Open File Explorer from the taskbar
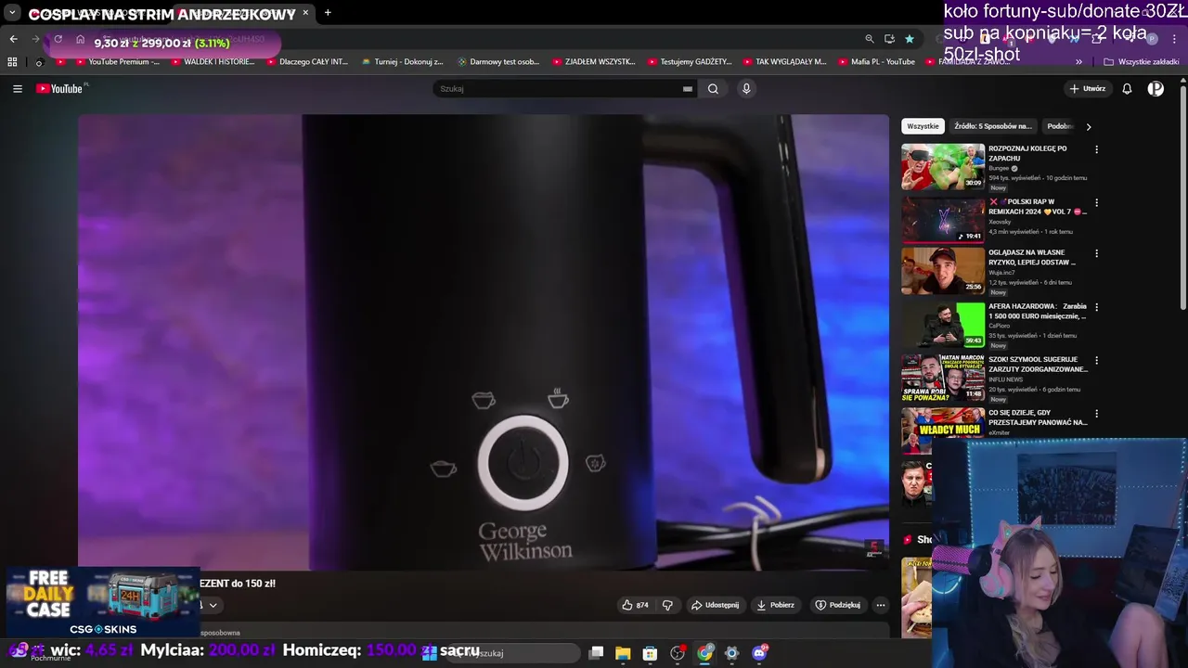Screen dimensions: 1188x668 click(623, 653)
